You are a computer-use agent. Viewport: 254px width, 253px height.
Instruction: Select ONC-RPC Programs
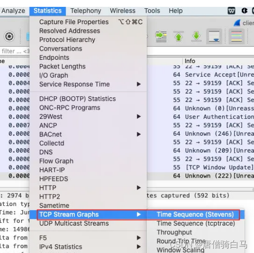click(x=88, y=108)
